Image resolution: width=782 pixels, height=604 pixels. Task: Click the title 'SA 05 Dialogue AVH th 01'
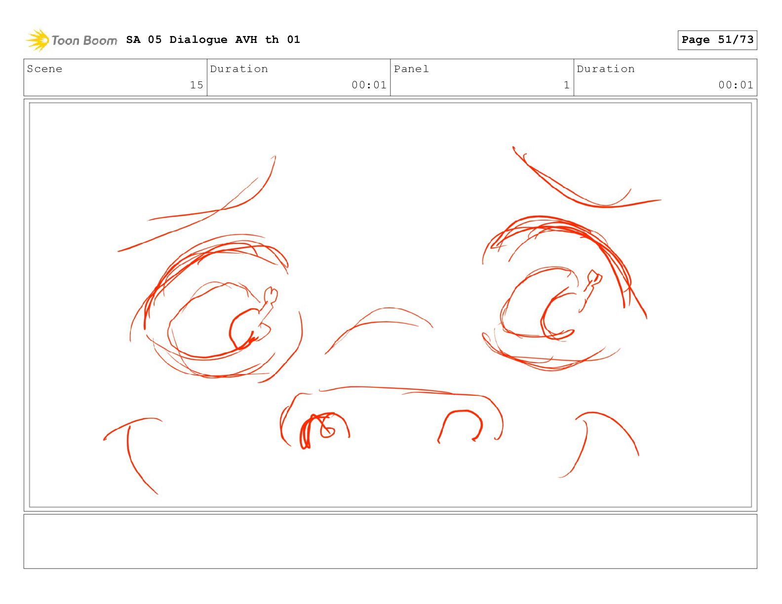(213, 39)
